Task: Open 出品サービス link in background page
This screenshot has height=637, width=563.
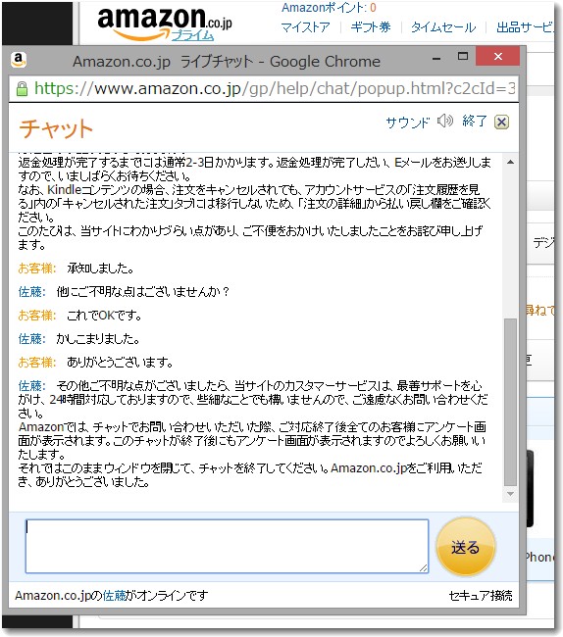Action: tap(525, 27)
